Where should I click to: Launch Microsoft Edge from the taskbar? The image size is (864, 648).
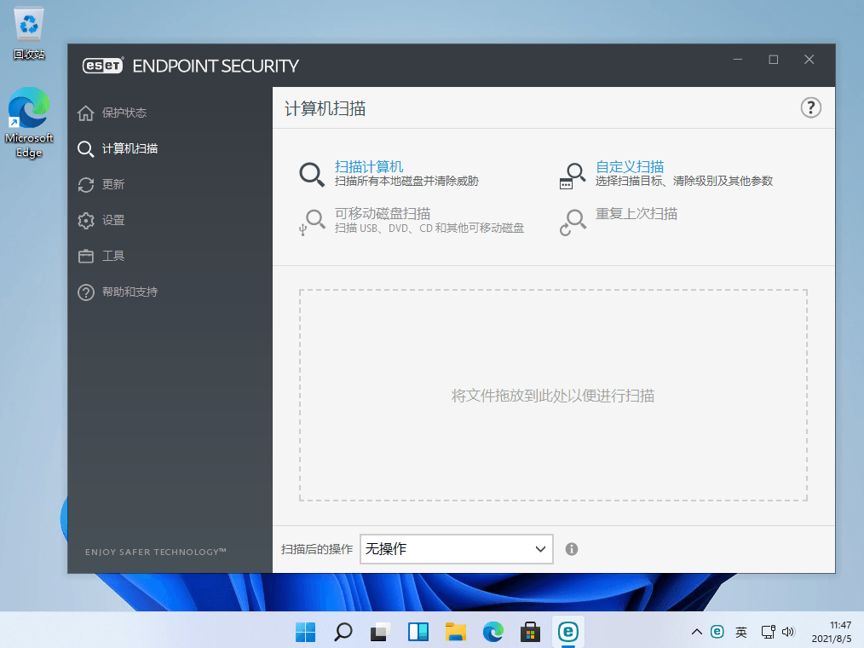(x=493, y=632)
